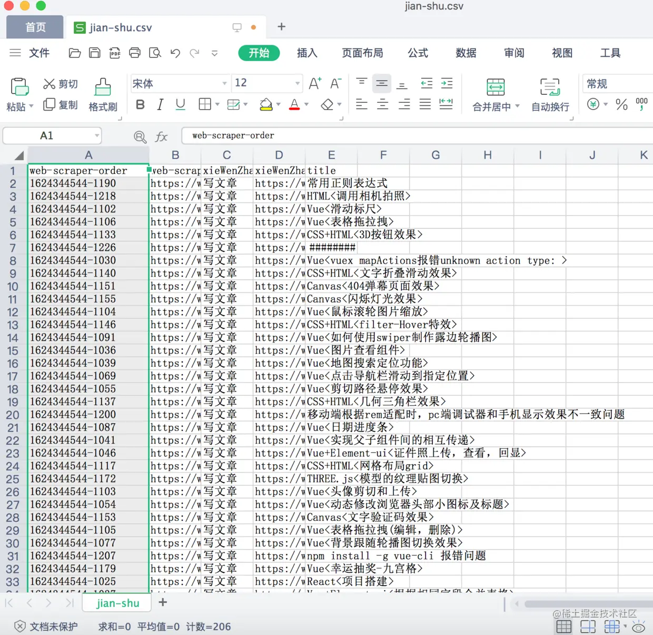Add a new sheet with plus button

click(x=163, y=602)
